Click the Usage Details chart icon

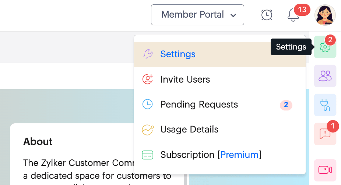point(147,130)
